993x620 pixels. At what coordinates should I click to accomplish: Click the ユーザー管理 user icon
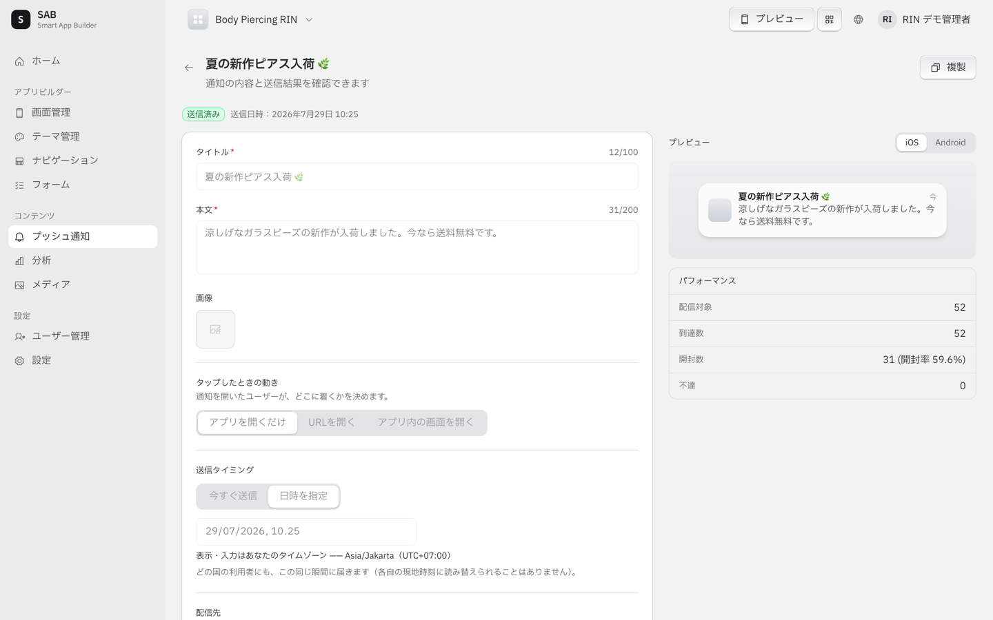(x=19, y=337)
